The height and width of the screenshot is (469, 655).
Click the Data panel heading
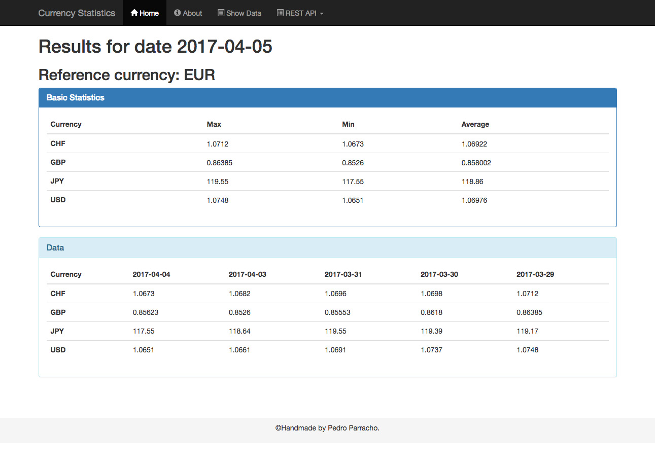pos(55,247)
